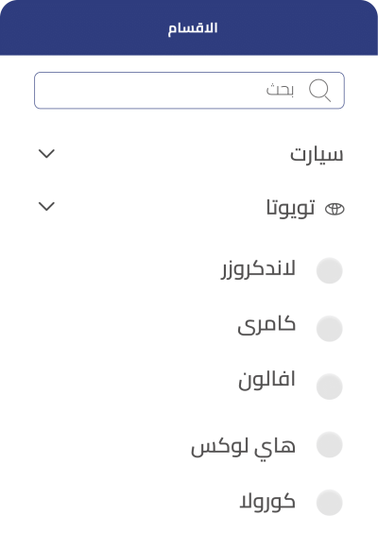Focus the بحث search field
This screenshot has height=550, width=378.
click(189, 91)
